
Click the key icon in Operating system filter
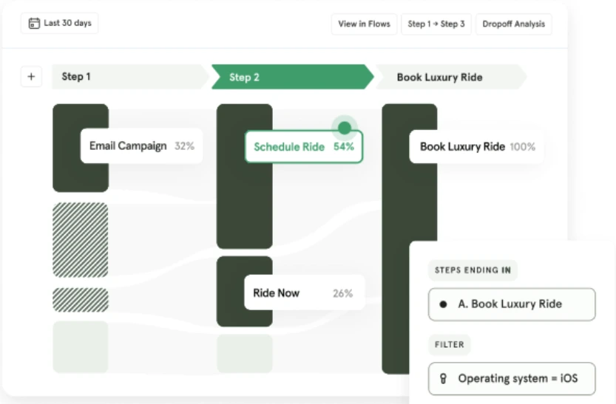coord(444,379)
